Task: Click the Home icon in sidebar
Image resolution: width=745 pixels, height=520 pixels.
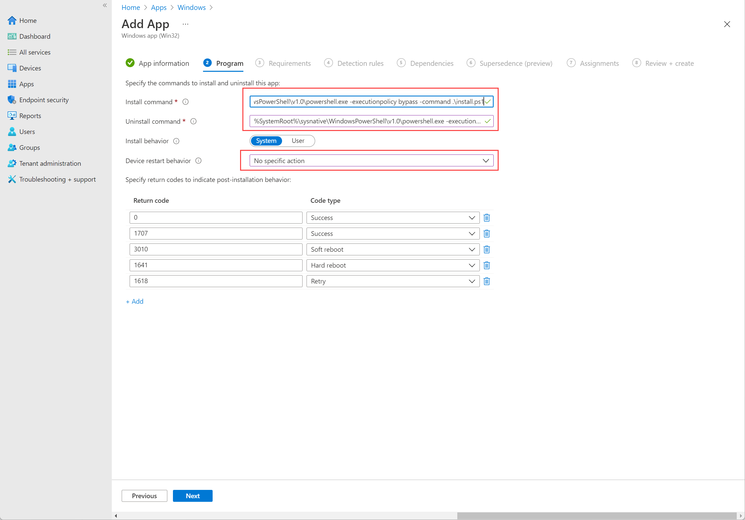Action: click(12, 21)
